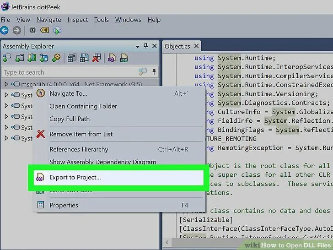Choose Copy Full Path
This screenshot has width=333, height=250.
pyautogui.click(x=119, y=119)
